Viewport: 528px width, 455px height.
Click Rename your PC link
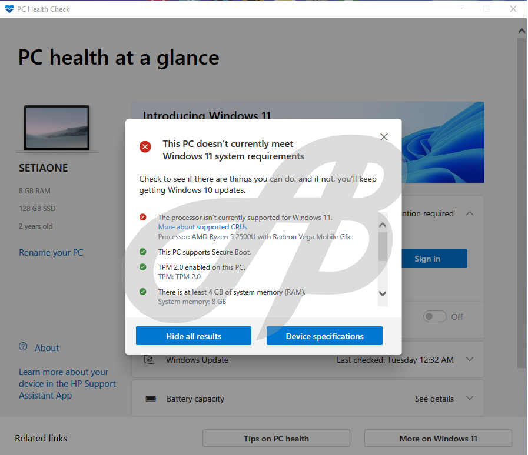[x=51, y=253]
